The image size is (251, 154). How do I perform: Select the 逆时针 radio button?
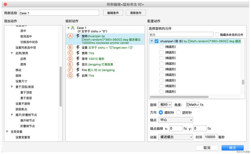178,113
